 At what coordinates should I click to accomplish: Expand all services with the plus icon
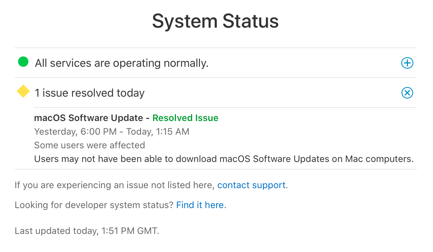coord(407,63)
